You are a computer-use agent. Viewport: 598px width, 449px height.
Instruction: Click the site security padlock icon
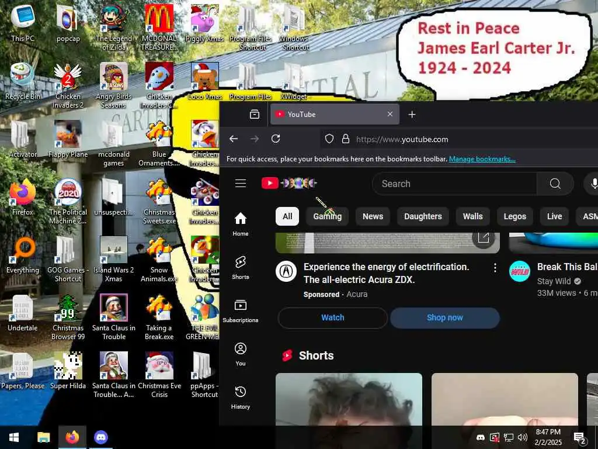point(346,139)
